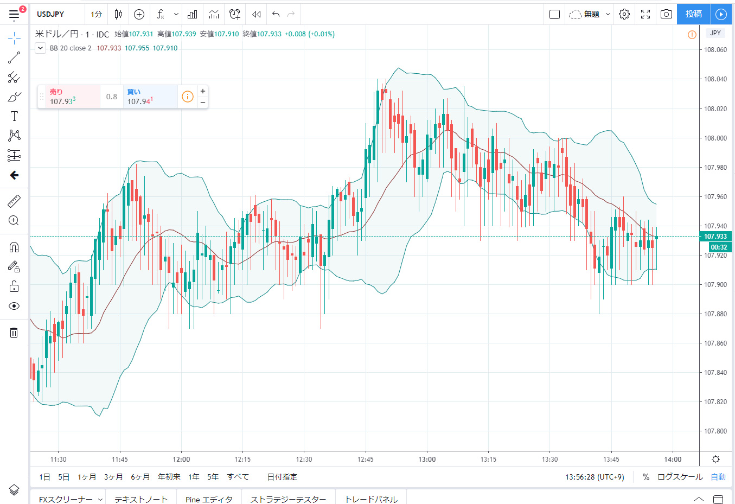Expand the 無題 layout dropdown arrow
The width and height of the screenshot is (735, 504).
(608, 14)
